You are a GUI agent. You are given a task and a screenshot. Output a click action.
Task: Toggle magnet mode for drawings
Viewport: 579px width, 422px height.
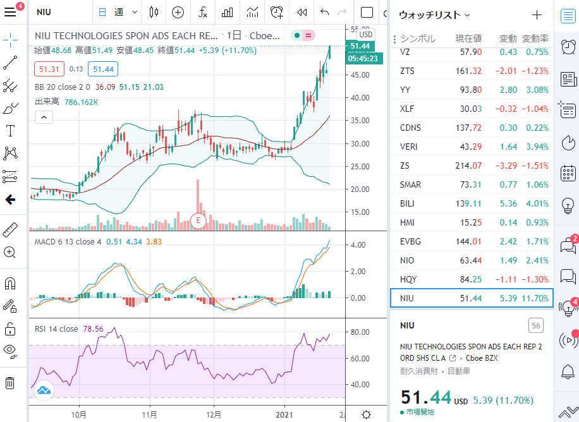coord(10,284)
